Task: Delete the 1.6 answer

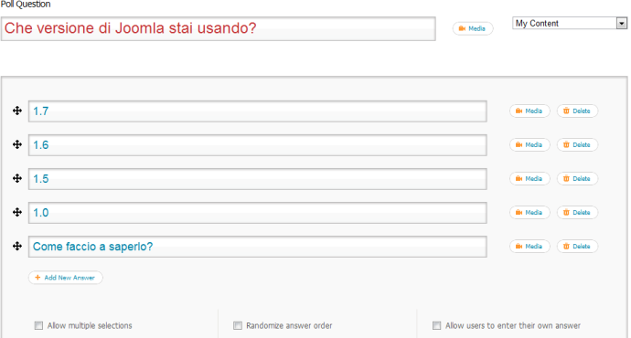Action: (577, 144)
